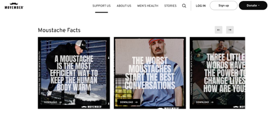Open the About Us menu

coord(124,6)
